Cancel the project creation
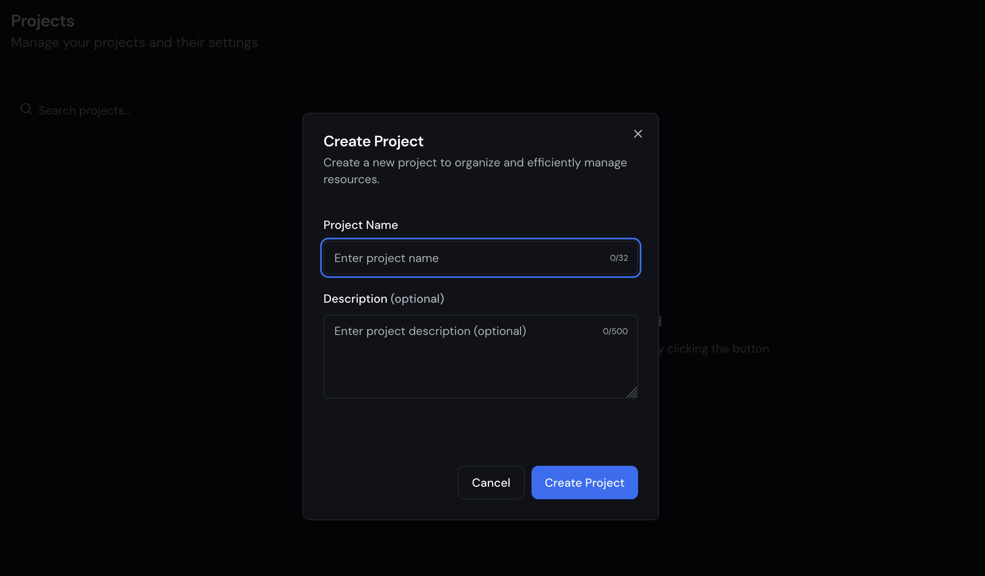 pos(491,482)
